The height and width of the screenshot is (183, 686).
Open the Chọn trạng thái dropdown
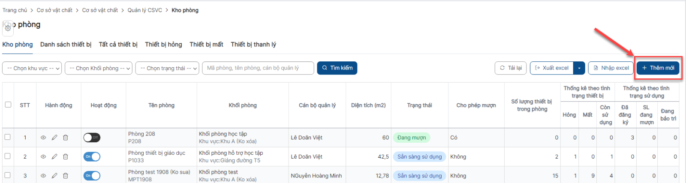tap(168, 68)
